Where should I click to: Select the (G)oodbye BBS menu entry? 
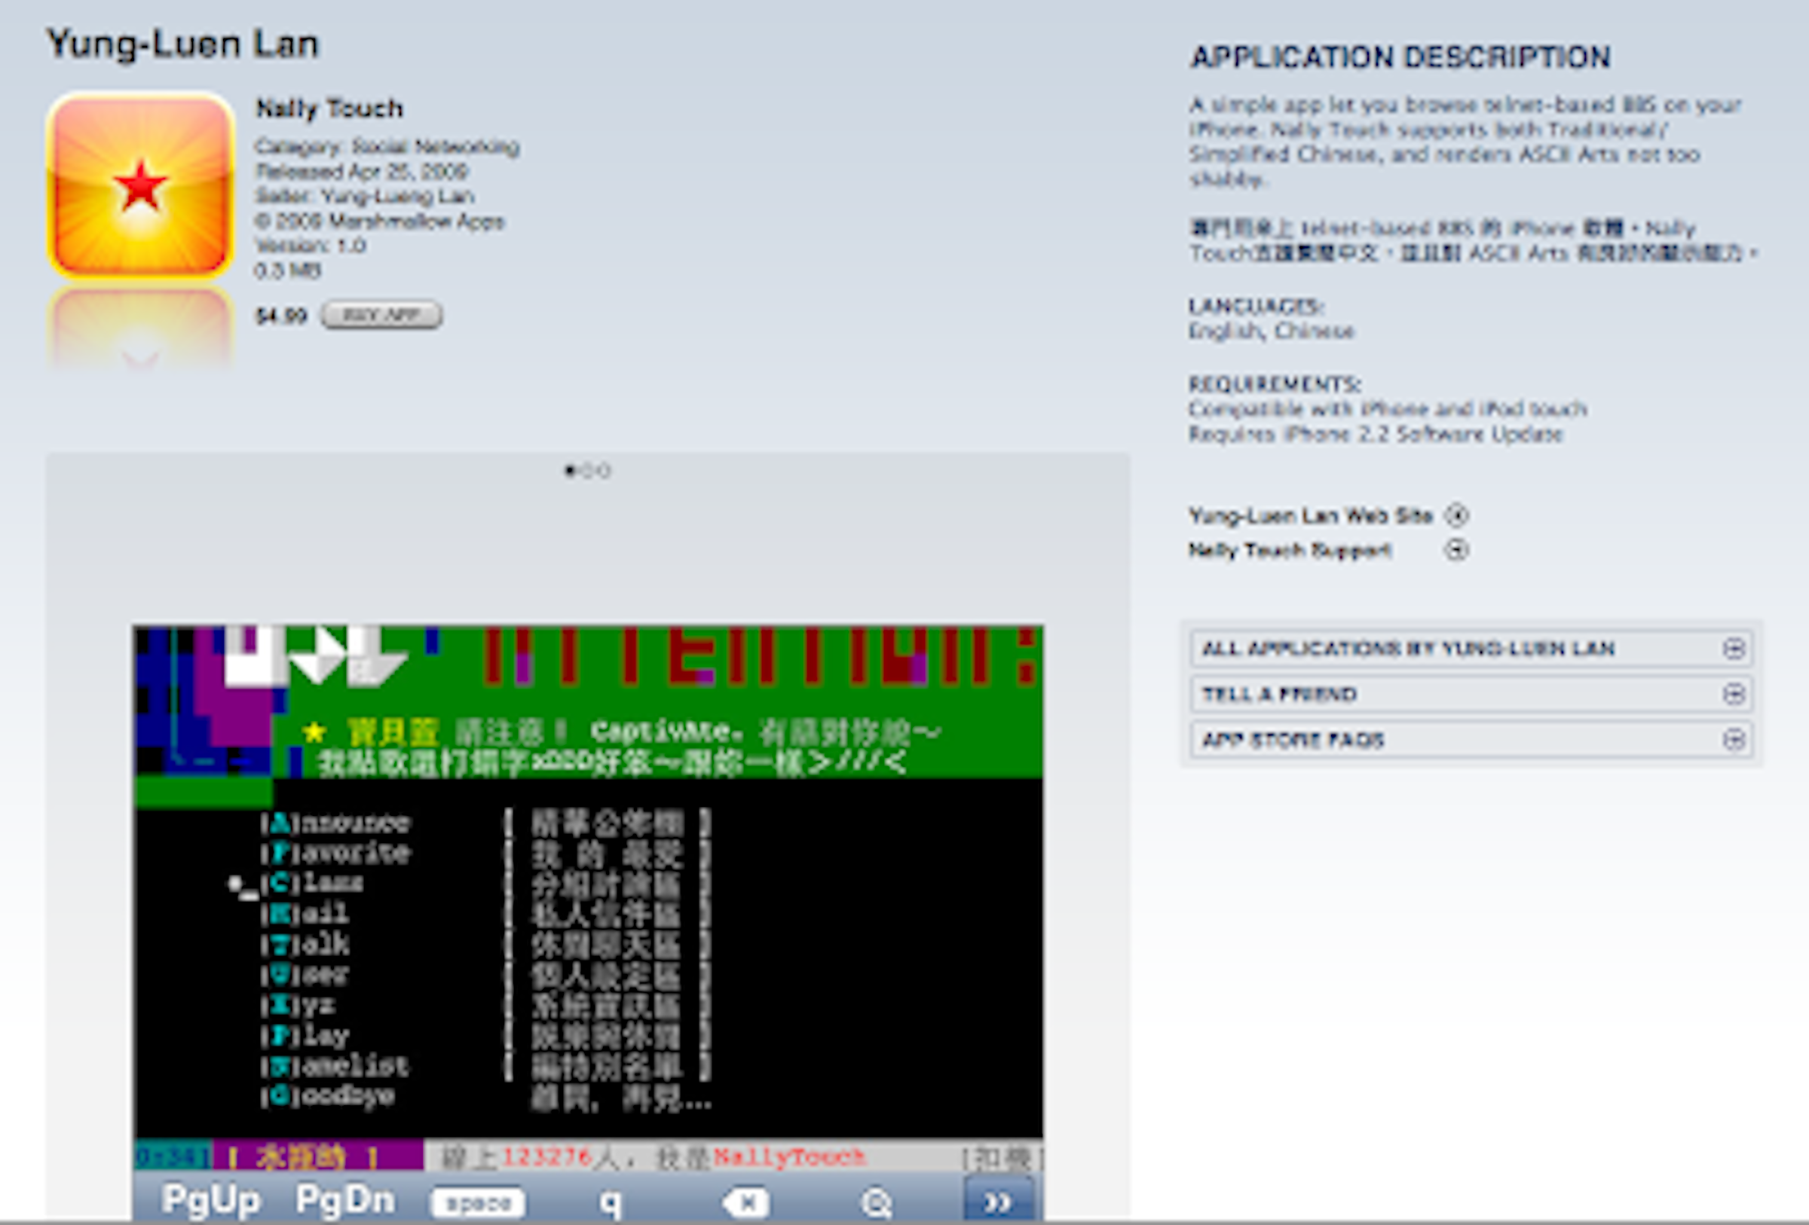(x=328, y=1095)
